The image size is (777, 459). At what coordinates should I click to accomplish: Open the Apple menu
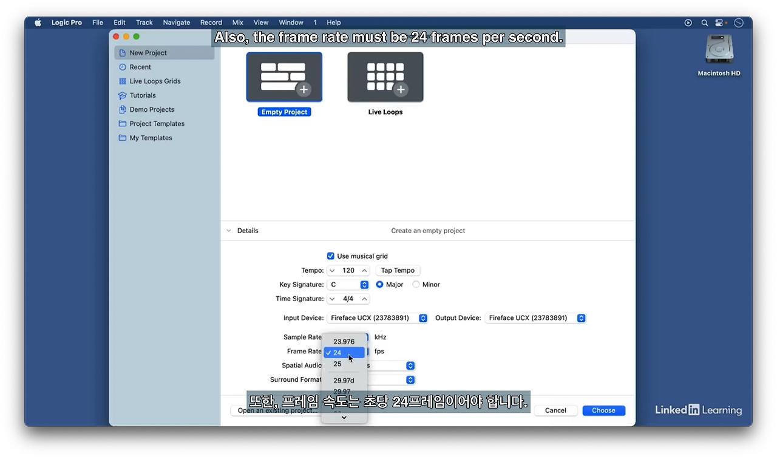click(x=38, y=22)
